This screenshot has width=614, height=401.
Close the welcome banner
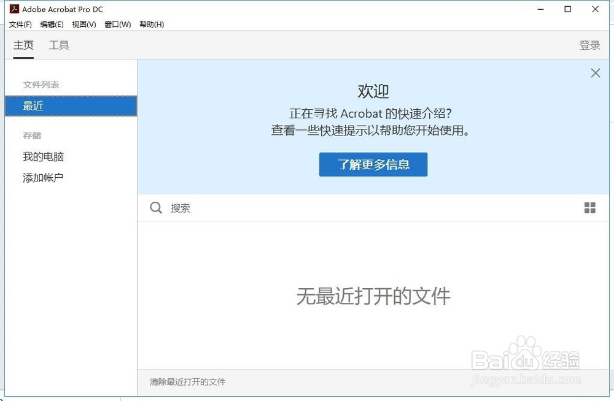(x=595, y=73)
